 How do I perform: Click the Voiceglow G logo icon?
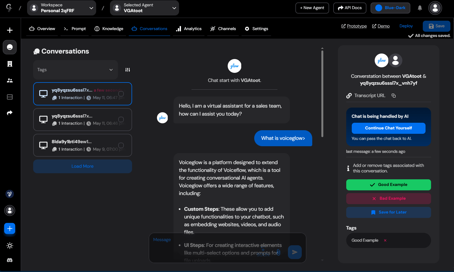pos(9,8)
